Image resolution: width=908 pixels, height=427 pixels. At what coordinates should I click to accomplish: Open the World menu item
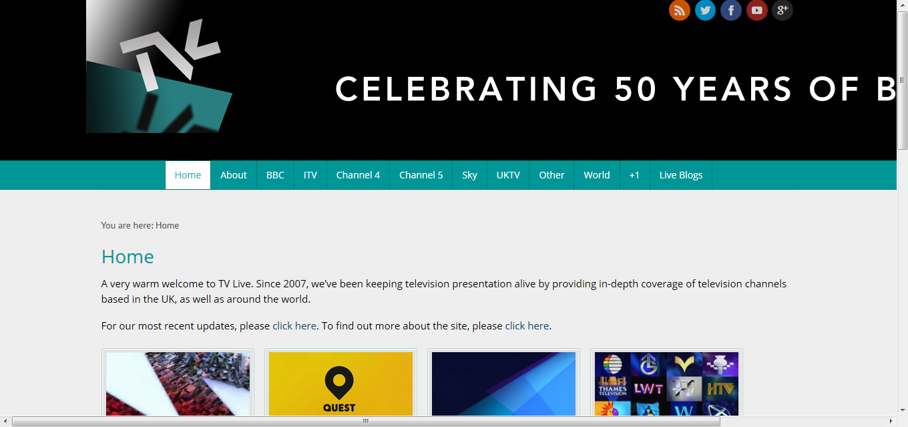click(x=597, y=175)
